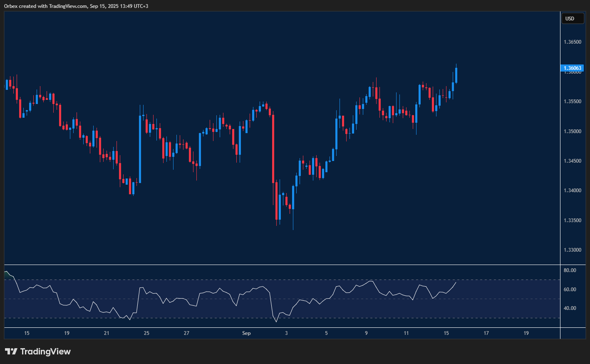The width and height of the screenshot is (590, 364).
Task: Click the date label 19 on the axis
Action: tap(67, 333)
